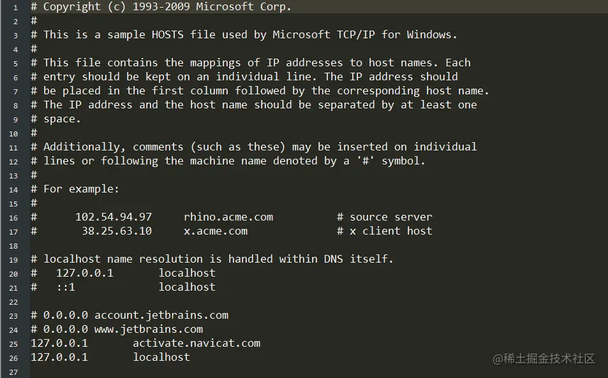Click the IP address 102.54.94.97
608x378 pixels.
pyautogui.click(x=114, y=217)
